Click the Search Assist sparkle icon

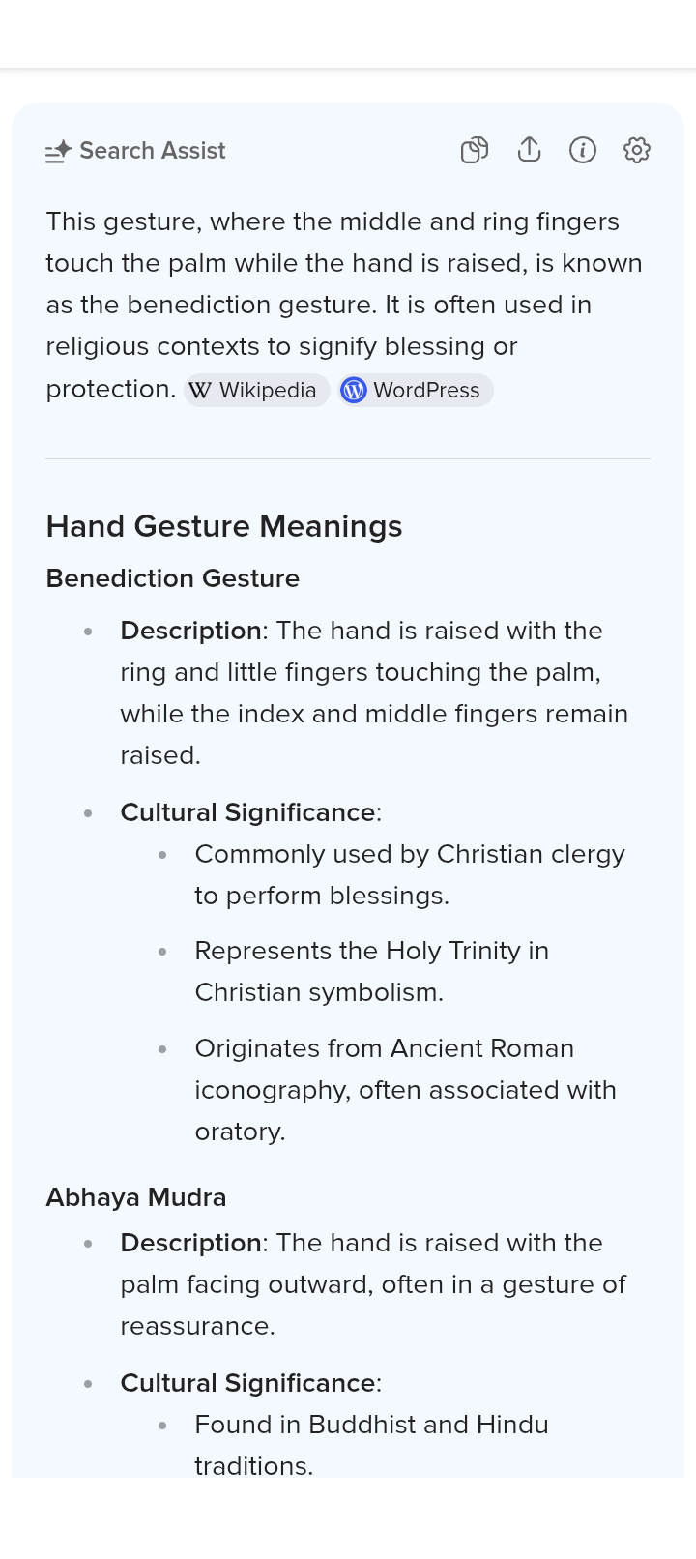pos(59,151)
